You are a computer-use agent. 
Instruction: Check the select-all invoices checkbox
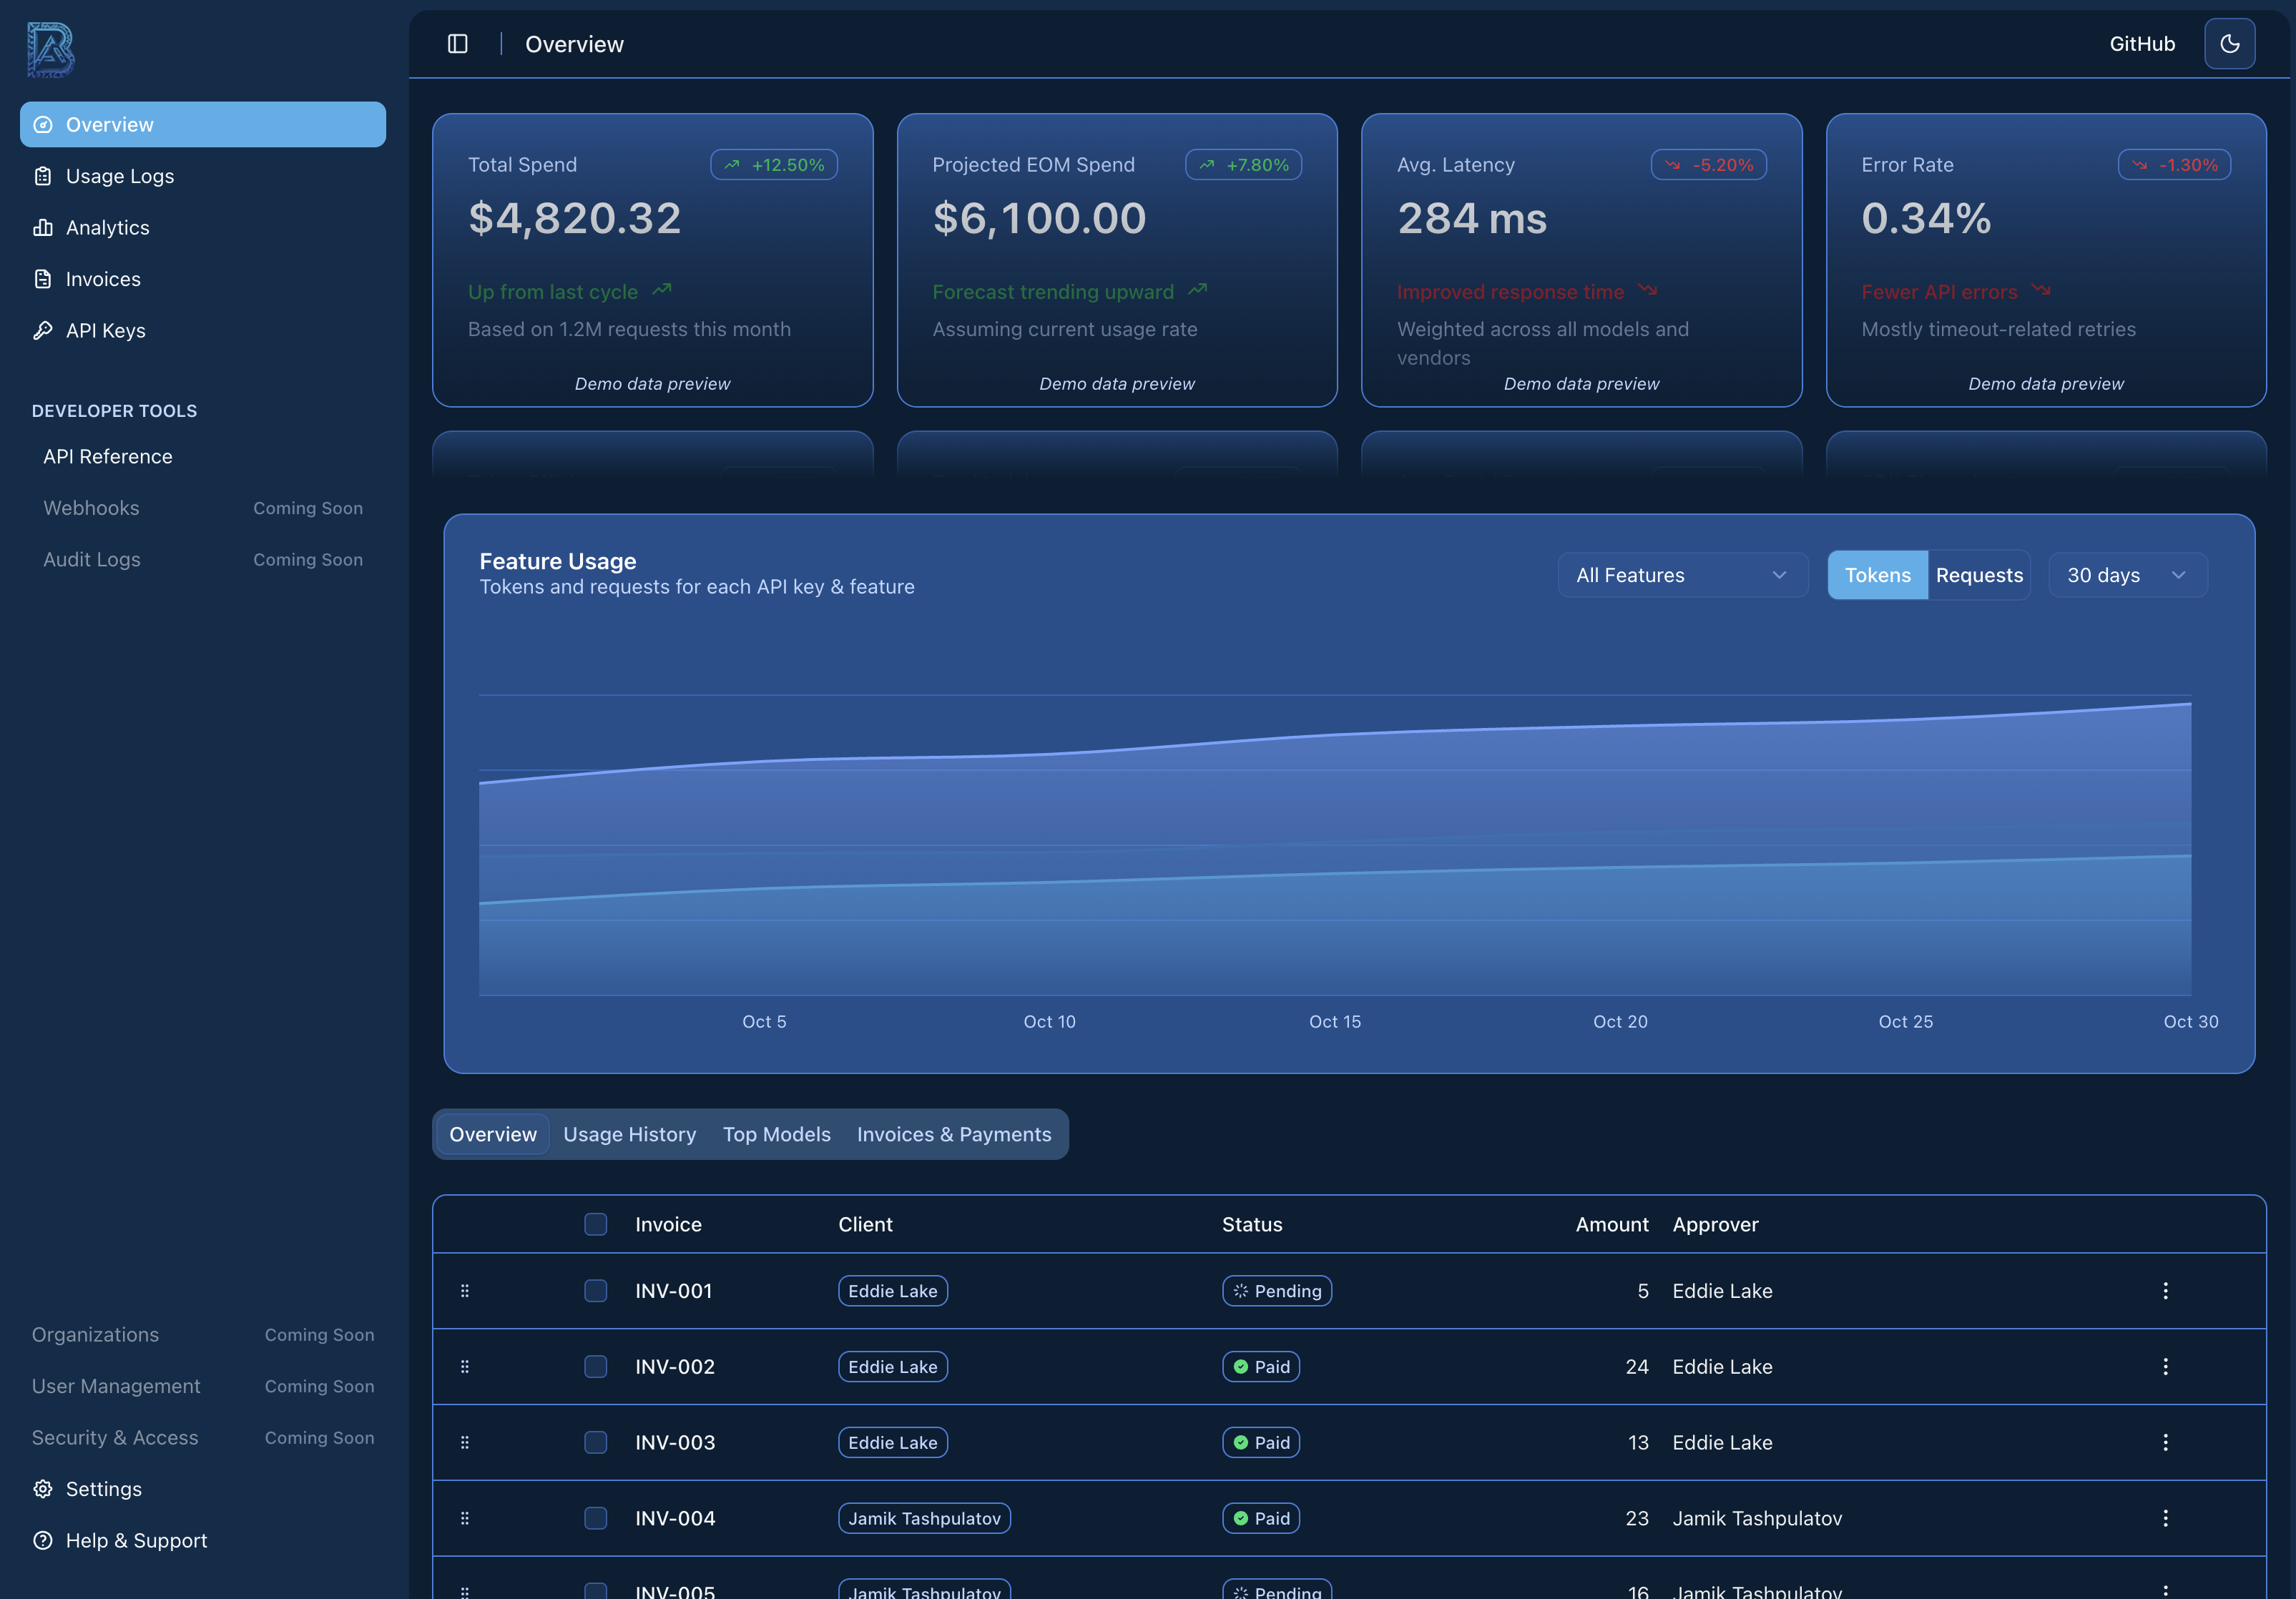[595, 1224]
